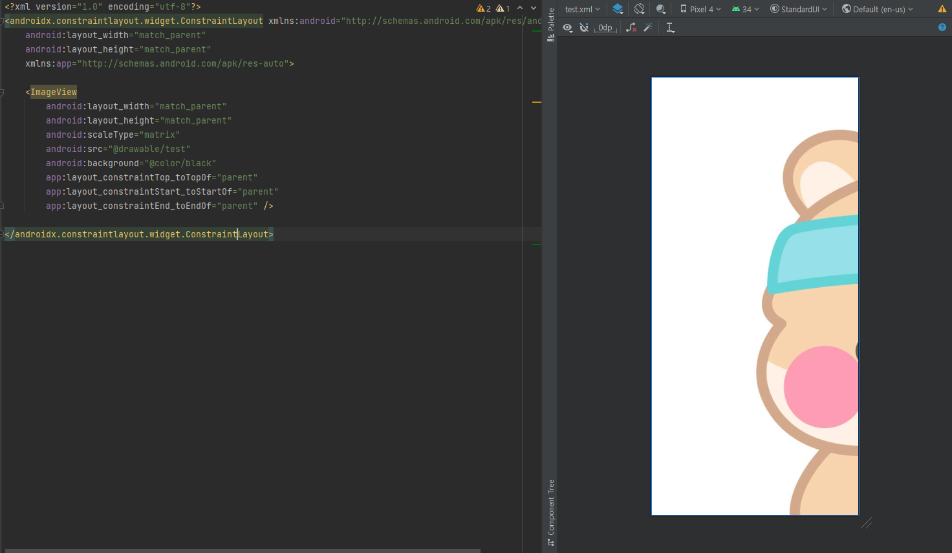
Task: Open the night mode selector icon
Action: tap(660, 9)
